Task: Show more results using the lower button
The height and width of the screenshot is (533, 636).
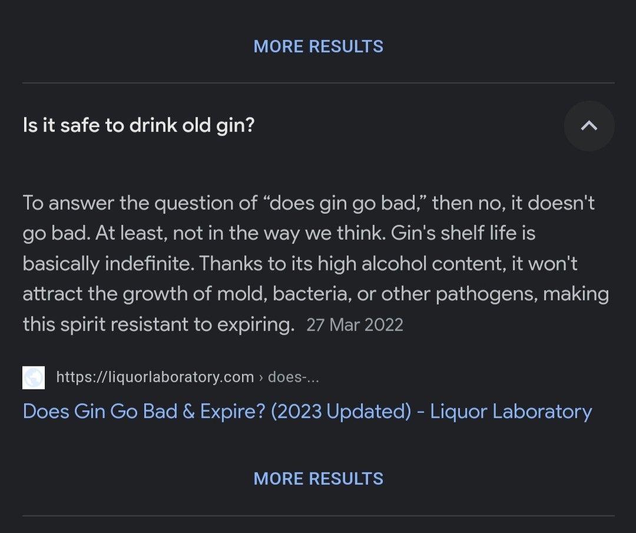Action: click(x=318, y=478)
